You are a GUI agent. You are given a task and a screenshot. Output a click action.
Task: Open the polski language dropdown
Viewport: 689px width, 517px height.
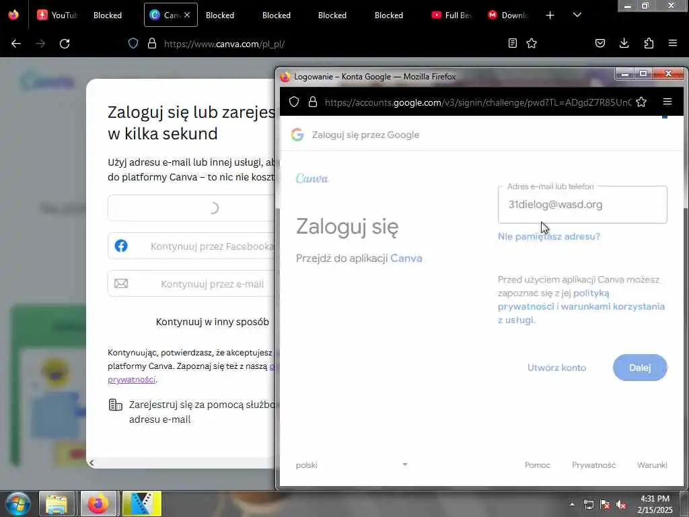coord(351,464)
